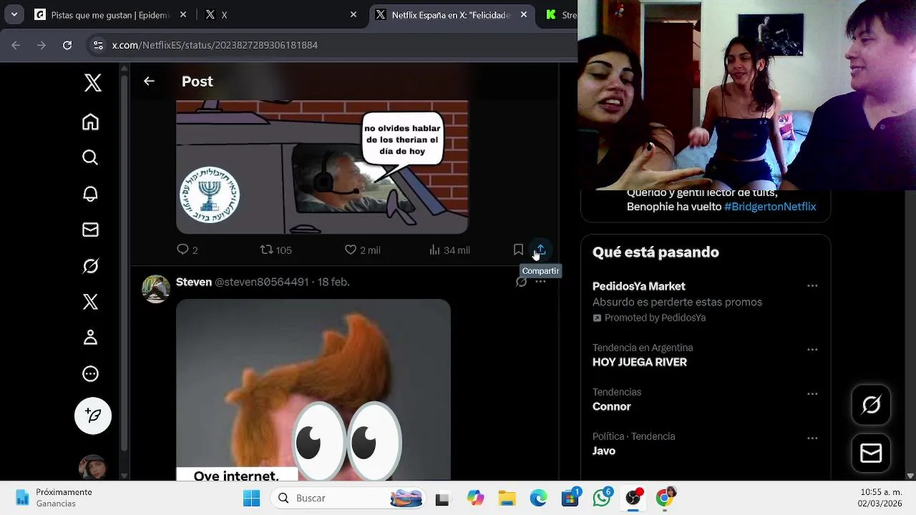This screenshot has height=515, width=916.
Task: Open Steven's profile avatar
Action: [x=156, y=289]
